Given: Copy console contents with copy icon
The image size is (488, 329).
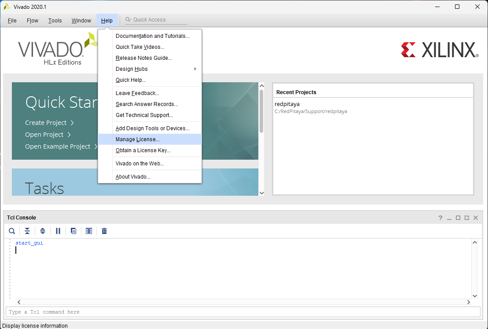Looking at the screenshot, I should coord(73,231).
